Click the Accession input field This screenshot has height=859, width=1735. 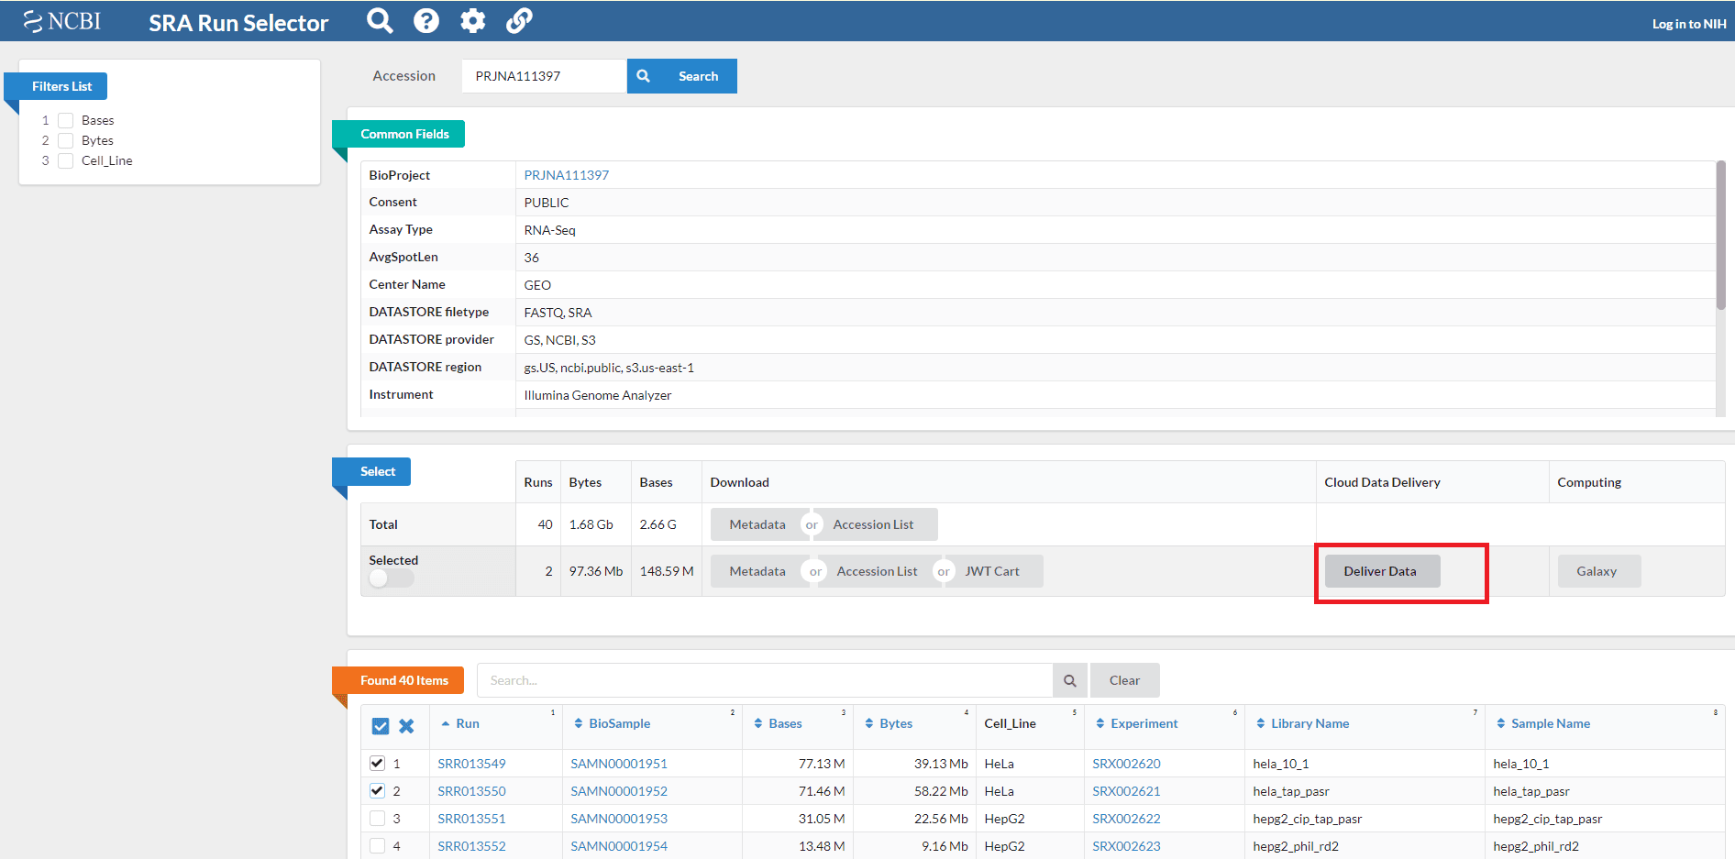coord(544,76)
